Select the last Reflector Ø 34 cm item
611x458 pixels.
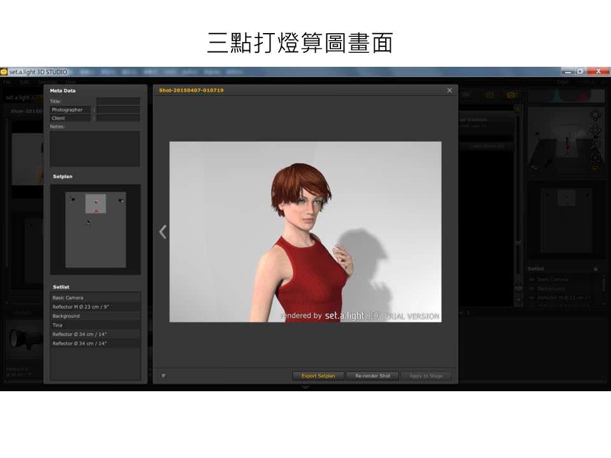pos(95,343)
